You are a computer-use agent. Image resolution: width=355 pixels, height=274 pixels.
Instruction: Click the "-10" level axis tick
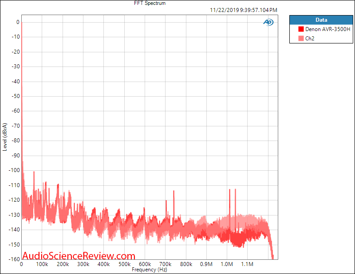[16, 37]
